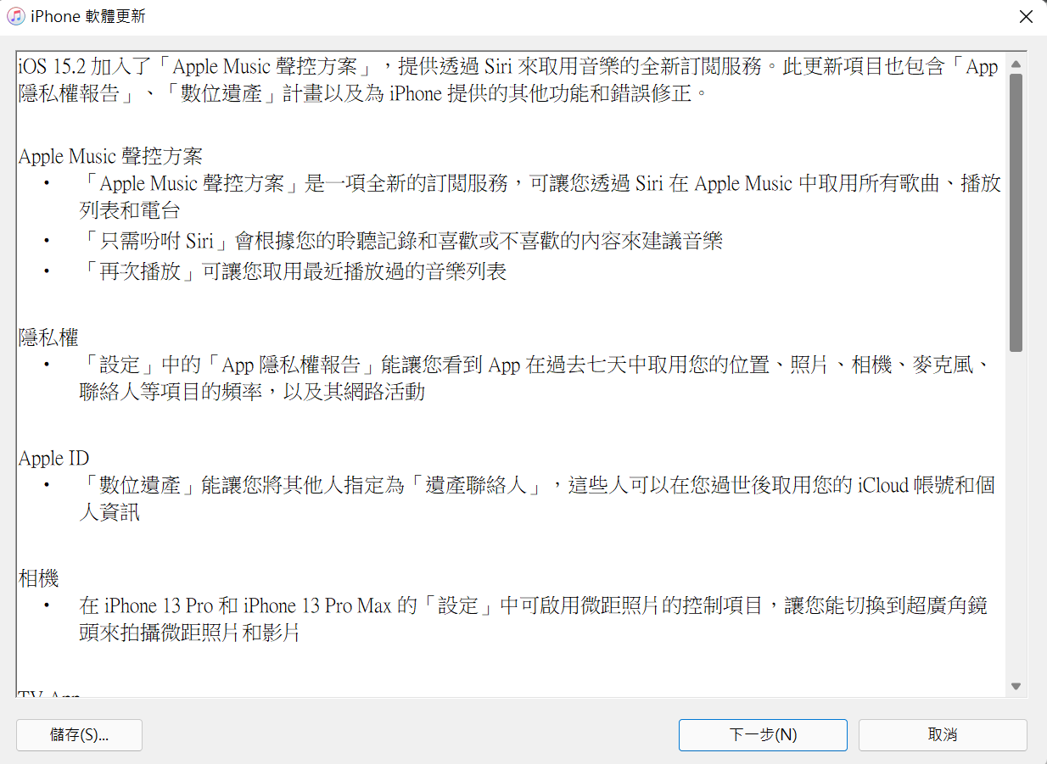Proceed with the 下一步(N) button

click(763, 735)
